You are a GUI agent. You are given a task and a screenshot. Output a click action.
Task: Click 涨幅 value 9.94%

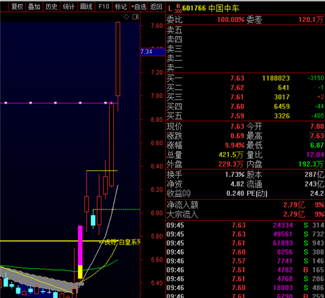pos(235,145)
